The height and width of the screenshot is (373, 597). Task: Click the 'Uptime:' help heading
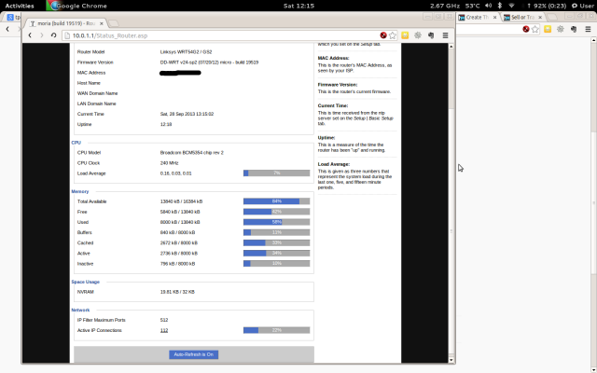[326, 138]
